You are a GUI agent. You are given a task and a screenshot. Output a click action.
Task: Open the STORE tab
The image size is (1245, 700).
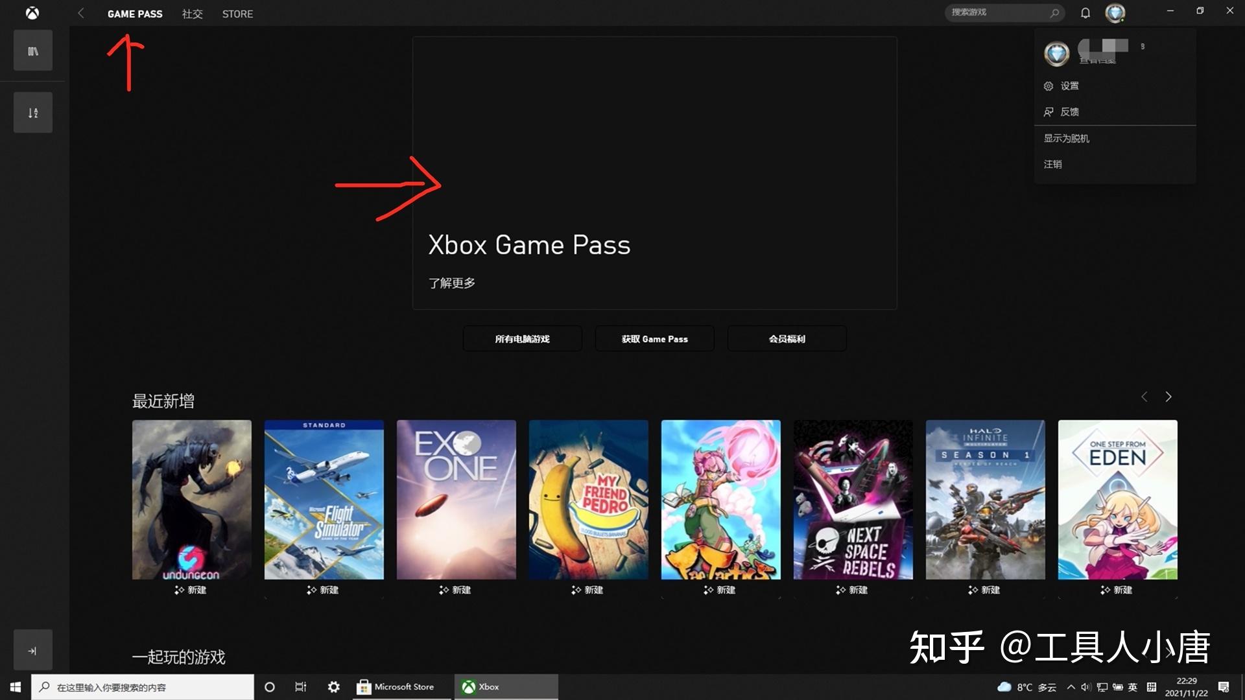click(x=237, y=14)
